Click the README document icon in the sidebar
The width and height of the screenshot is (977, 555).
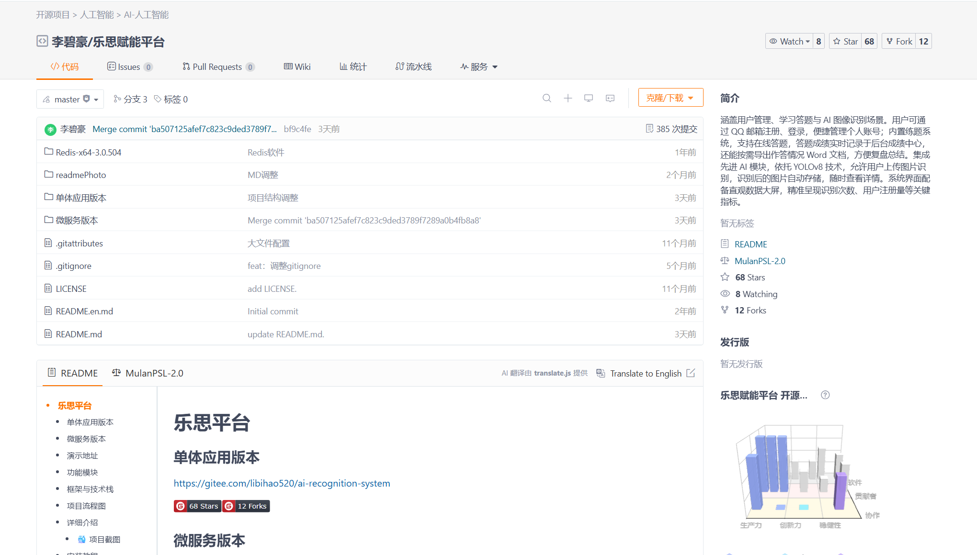(x=725, y=244)
